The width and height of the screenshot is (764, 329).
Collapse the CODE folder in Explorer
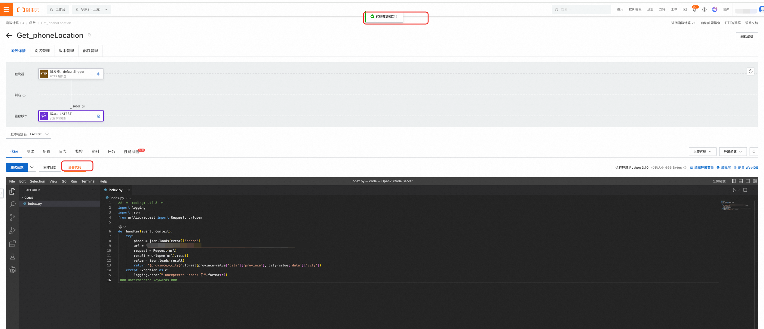[x=27, y=198]
